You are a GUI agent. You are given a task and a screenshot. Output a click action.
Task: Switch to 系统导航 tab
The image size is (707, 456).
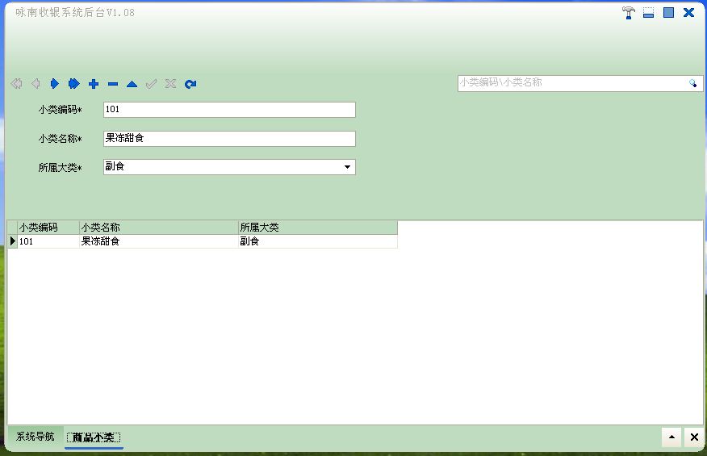coord(36,437)
